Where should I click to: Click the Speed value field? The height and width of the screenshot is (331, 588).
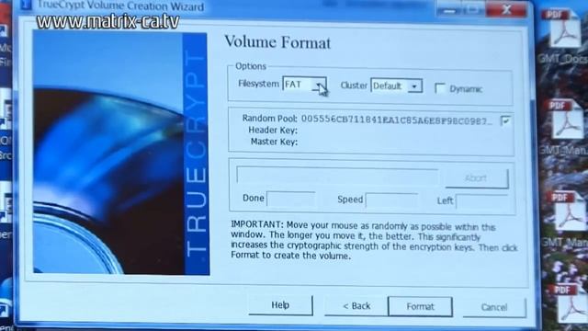point(391,200)
